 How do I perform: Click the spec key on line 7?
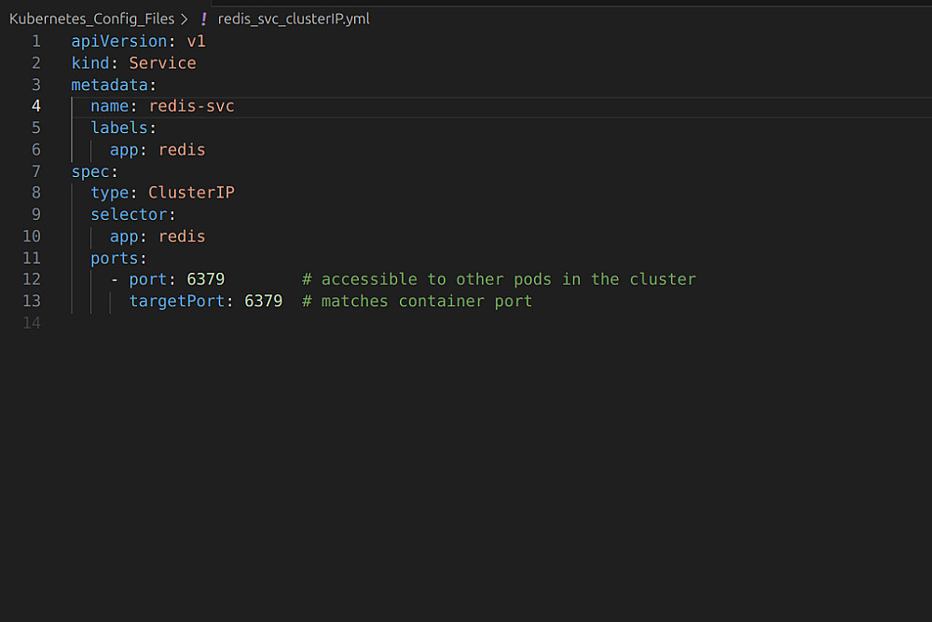[90, 171]
